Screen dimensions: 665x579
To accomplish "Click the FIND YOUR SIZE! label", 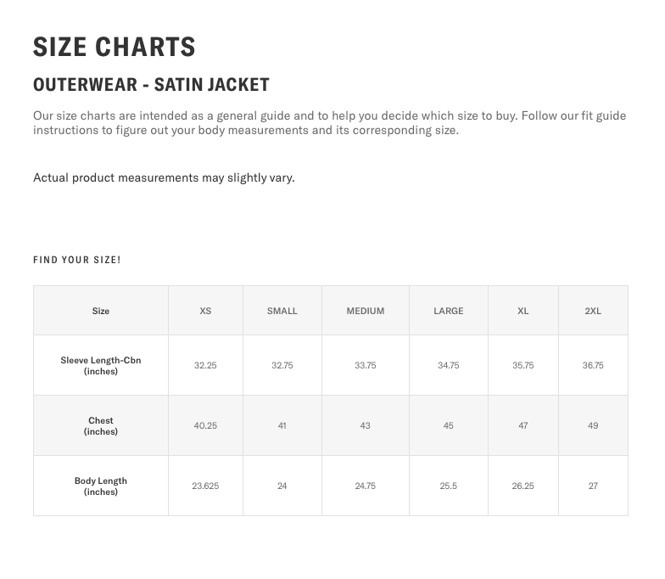I will [x=77, y=260].
